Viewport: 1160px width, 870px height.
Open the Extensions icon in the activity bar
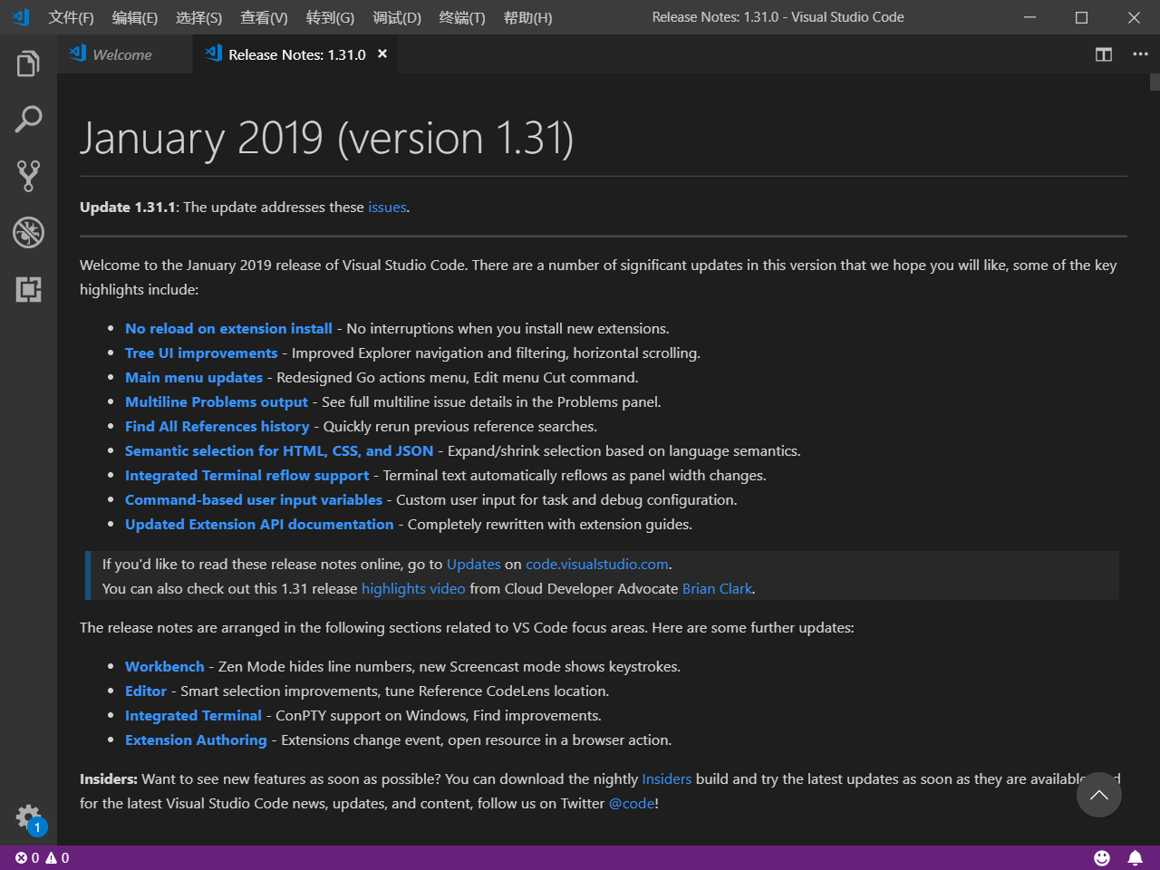27,289
